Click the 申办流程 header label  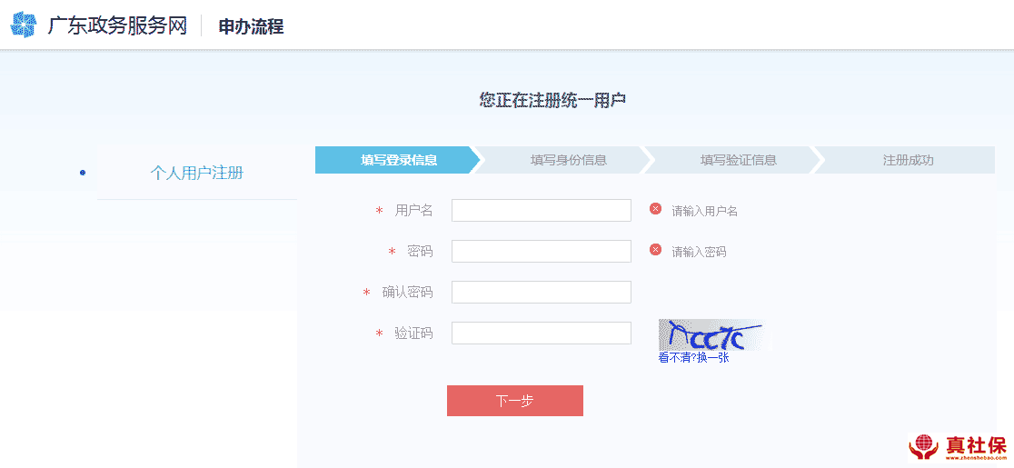click(x=251, y=26)
